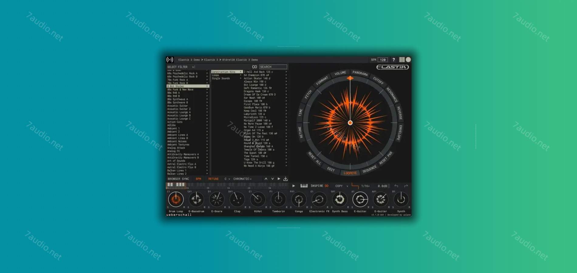Screen dimensions: 577x273
Task: Click the undo arrow
Action: [x=396, y=186]
